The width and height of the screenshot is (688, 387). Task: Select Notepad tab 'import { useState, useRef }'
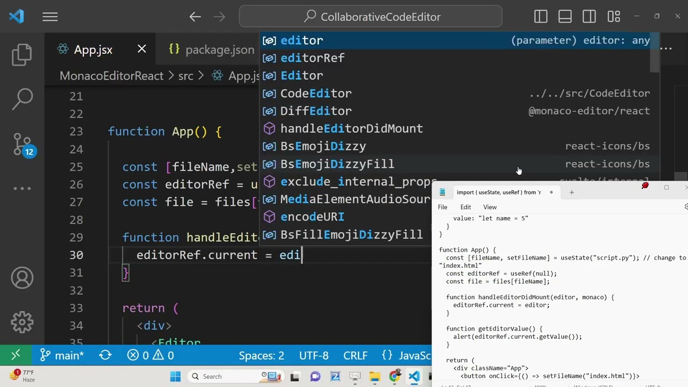click(x=498, y=192)
